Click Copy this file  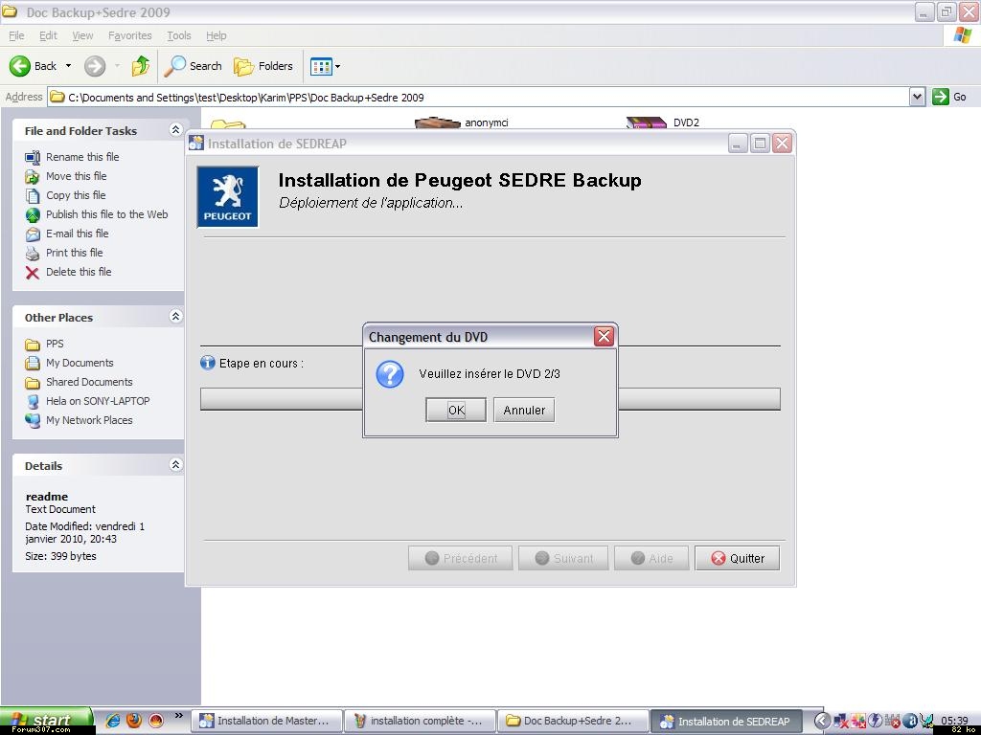[x=76, y=195]
